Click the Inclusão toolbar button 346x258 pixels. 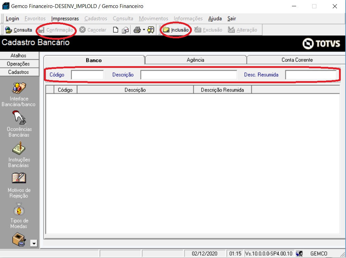click(x=176, y=30)
